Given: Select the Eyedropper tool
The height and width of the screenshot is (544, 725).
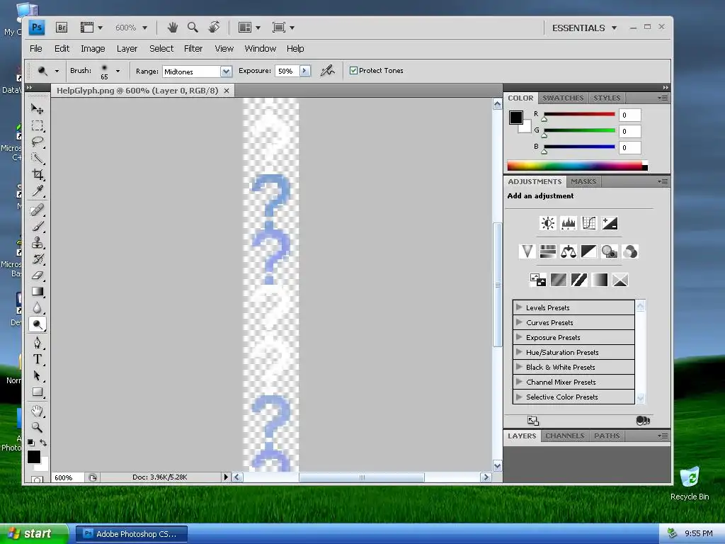Looking at the screenshot, I should (37, 191).
